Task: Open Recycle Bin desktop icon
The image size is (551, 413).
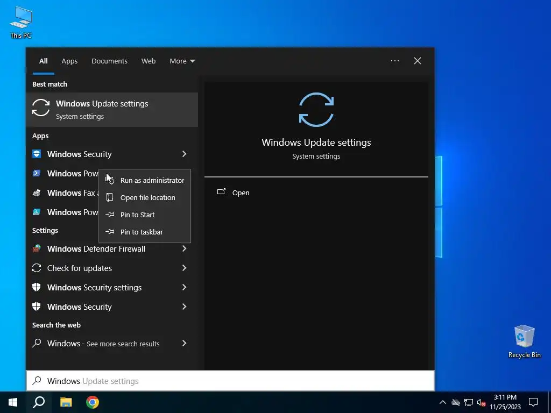Action: click(524, 341)
